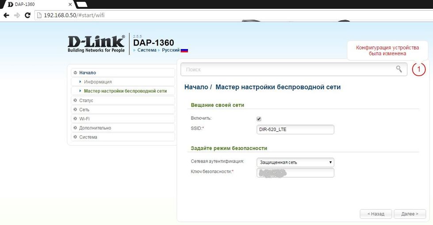Expand the Статус menu section

(86, 100)
